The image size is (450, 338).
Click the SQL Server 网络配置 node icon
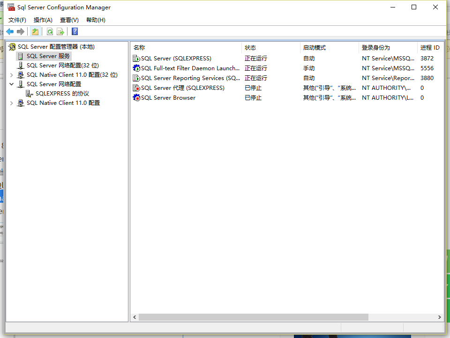[x=21, y=84]
